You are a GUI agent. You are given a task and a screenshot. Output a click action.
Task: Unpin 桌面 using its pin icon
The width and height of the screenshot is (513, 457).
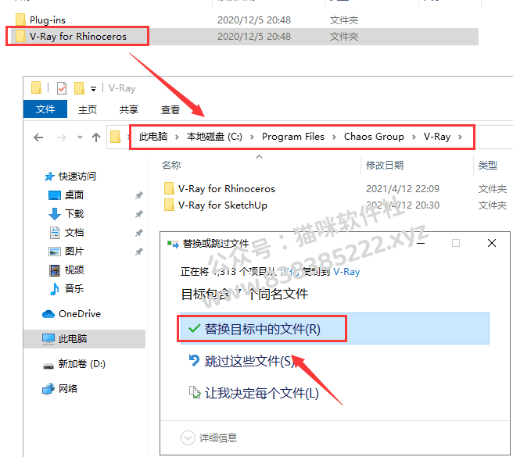[x=139, y=195]
